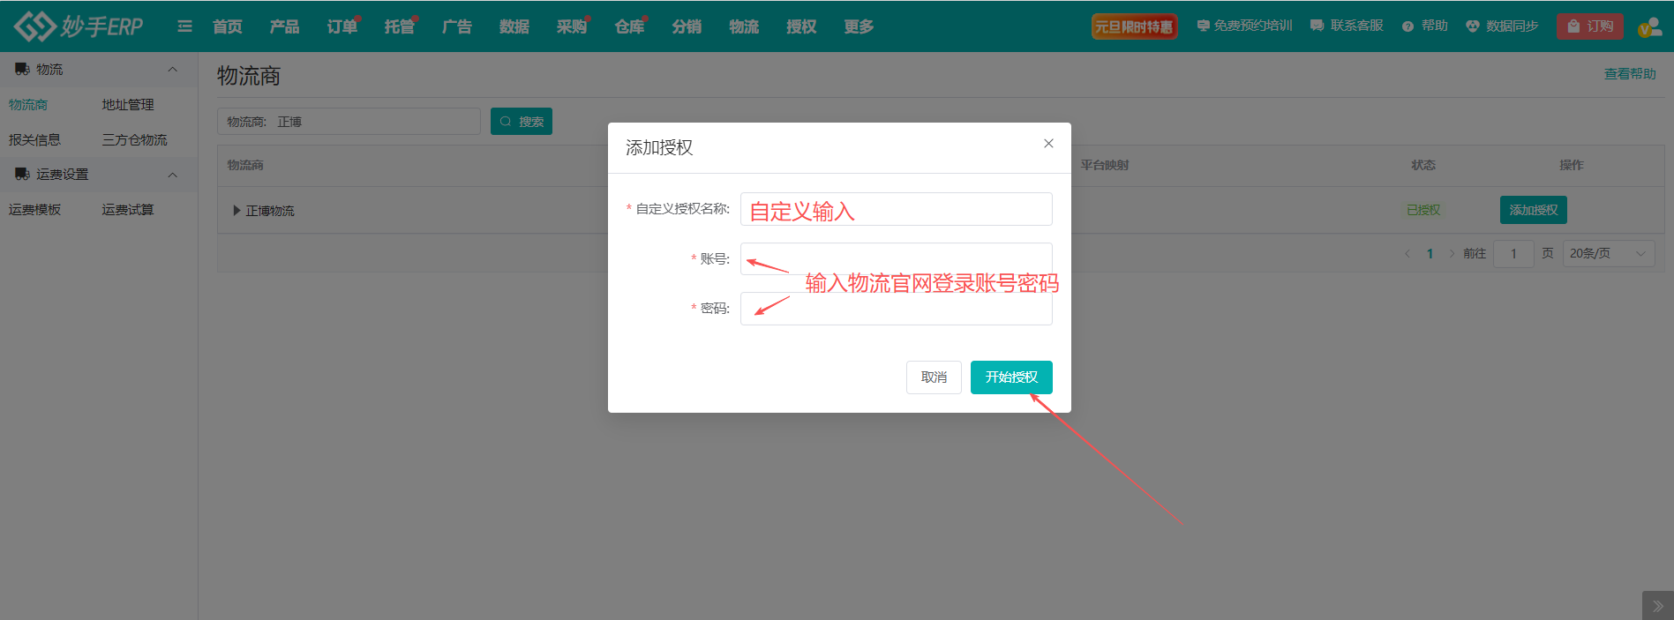The height and width of the screenshot is (620, 1674).
Task: Click the 查看帮助 link
Action: pos(1629,74)
